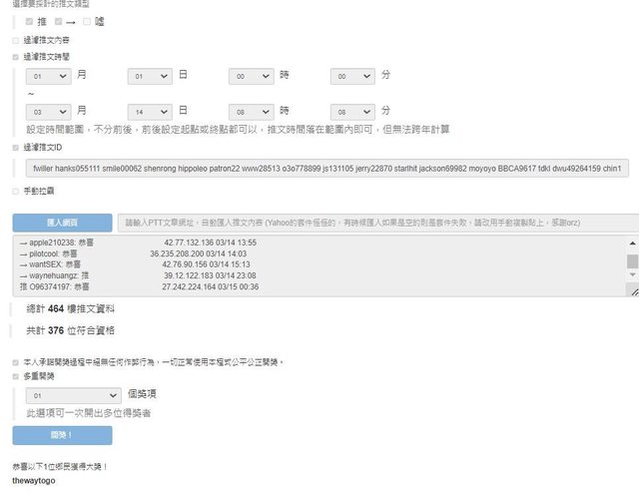Toggle the → arrow comment type checkbox
Screen dimensions: 639x494
pyautogui.click(x=58, y=21)
